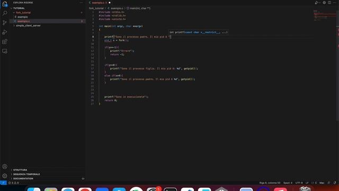339x191 pixels.
Task: Click the #include <unistd.h> line
Action: click(x=112, y=19)
